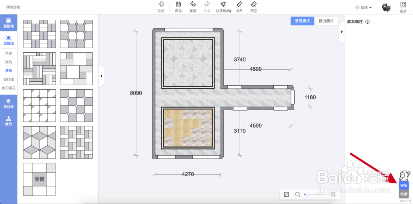
Task: Open the 挑材质 material selection section
Action: click(8, 104)
